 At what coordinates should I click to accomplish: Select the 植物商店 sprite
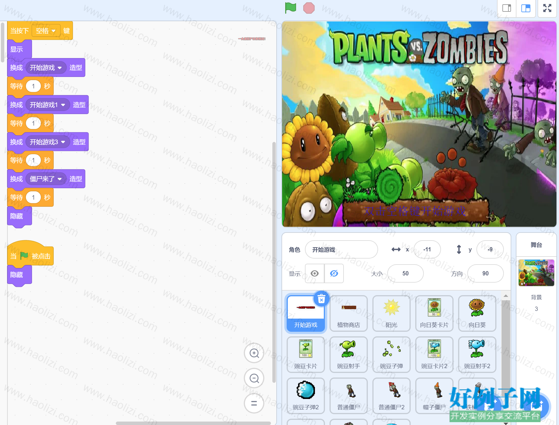[349, 314]
